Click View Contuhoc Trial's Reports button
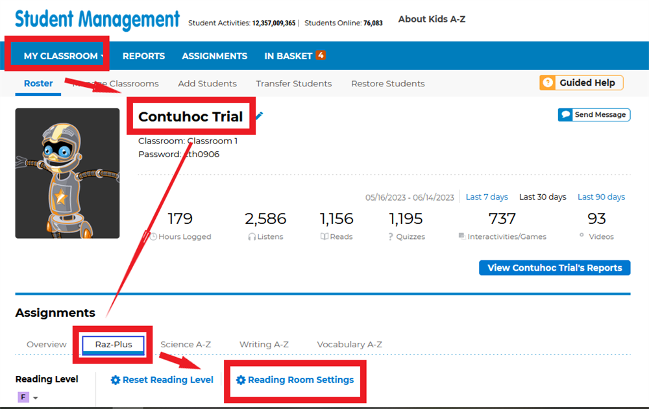Viewport: 649px width, 409px height. (554, 268)
